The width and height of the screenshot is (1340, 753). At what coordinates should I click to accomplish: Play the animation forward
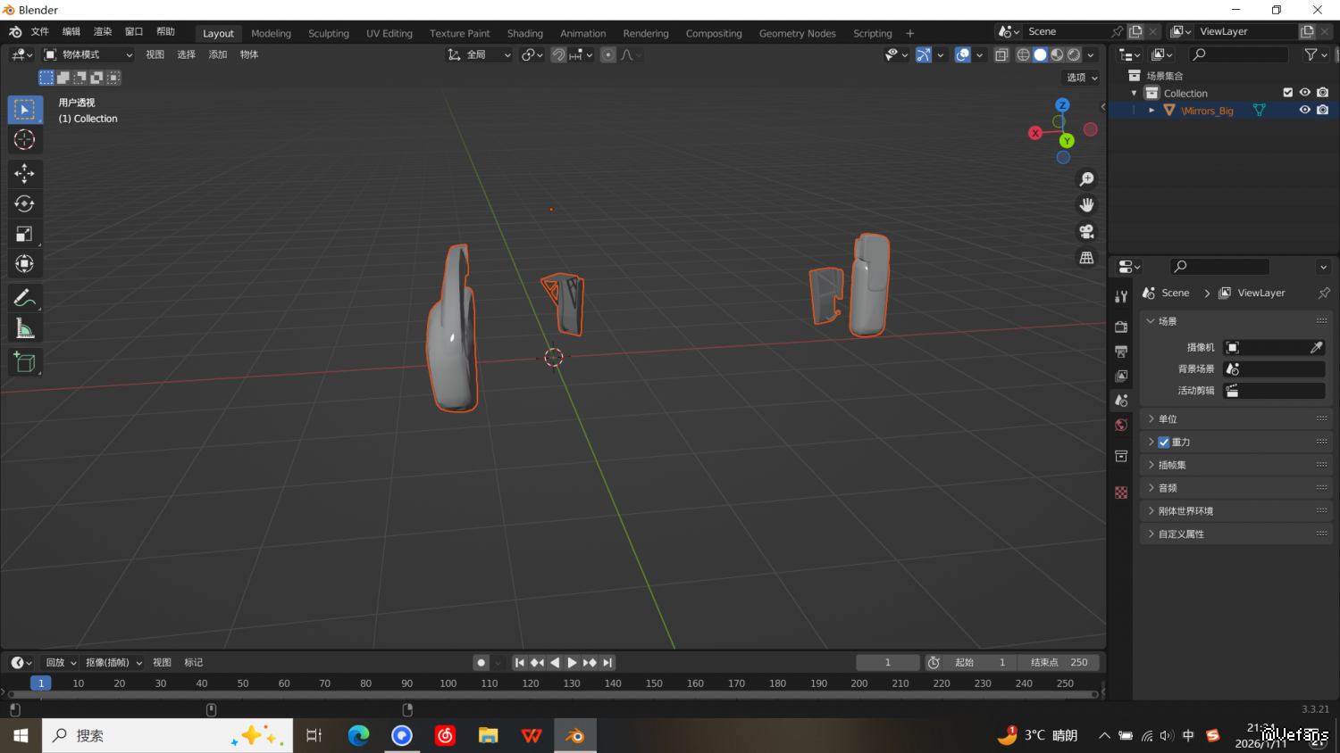[572, 663]
